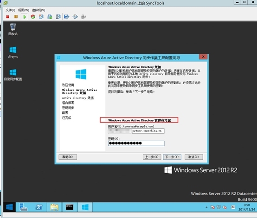Click the 密码同步 wizard step
This screenshot has height=218, width=257.
(68, 108)
